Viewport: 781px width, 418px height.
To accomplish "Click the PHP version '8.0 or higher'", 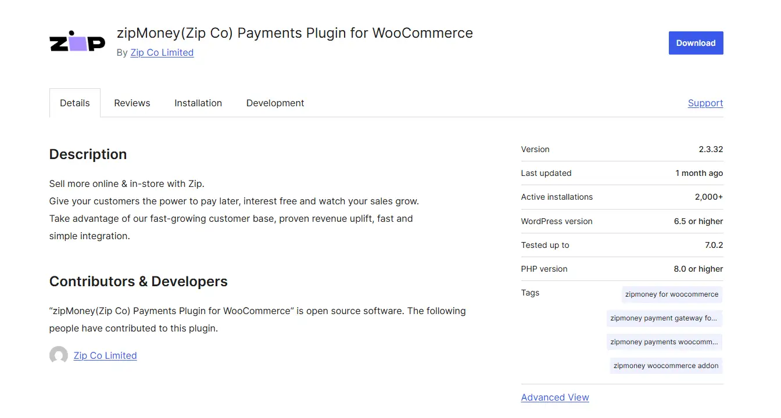I will point(698,269).
